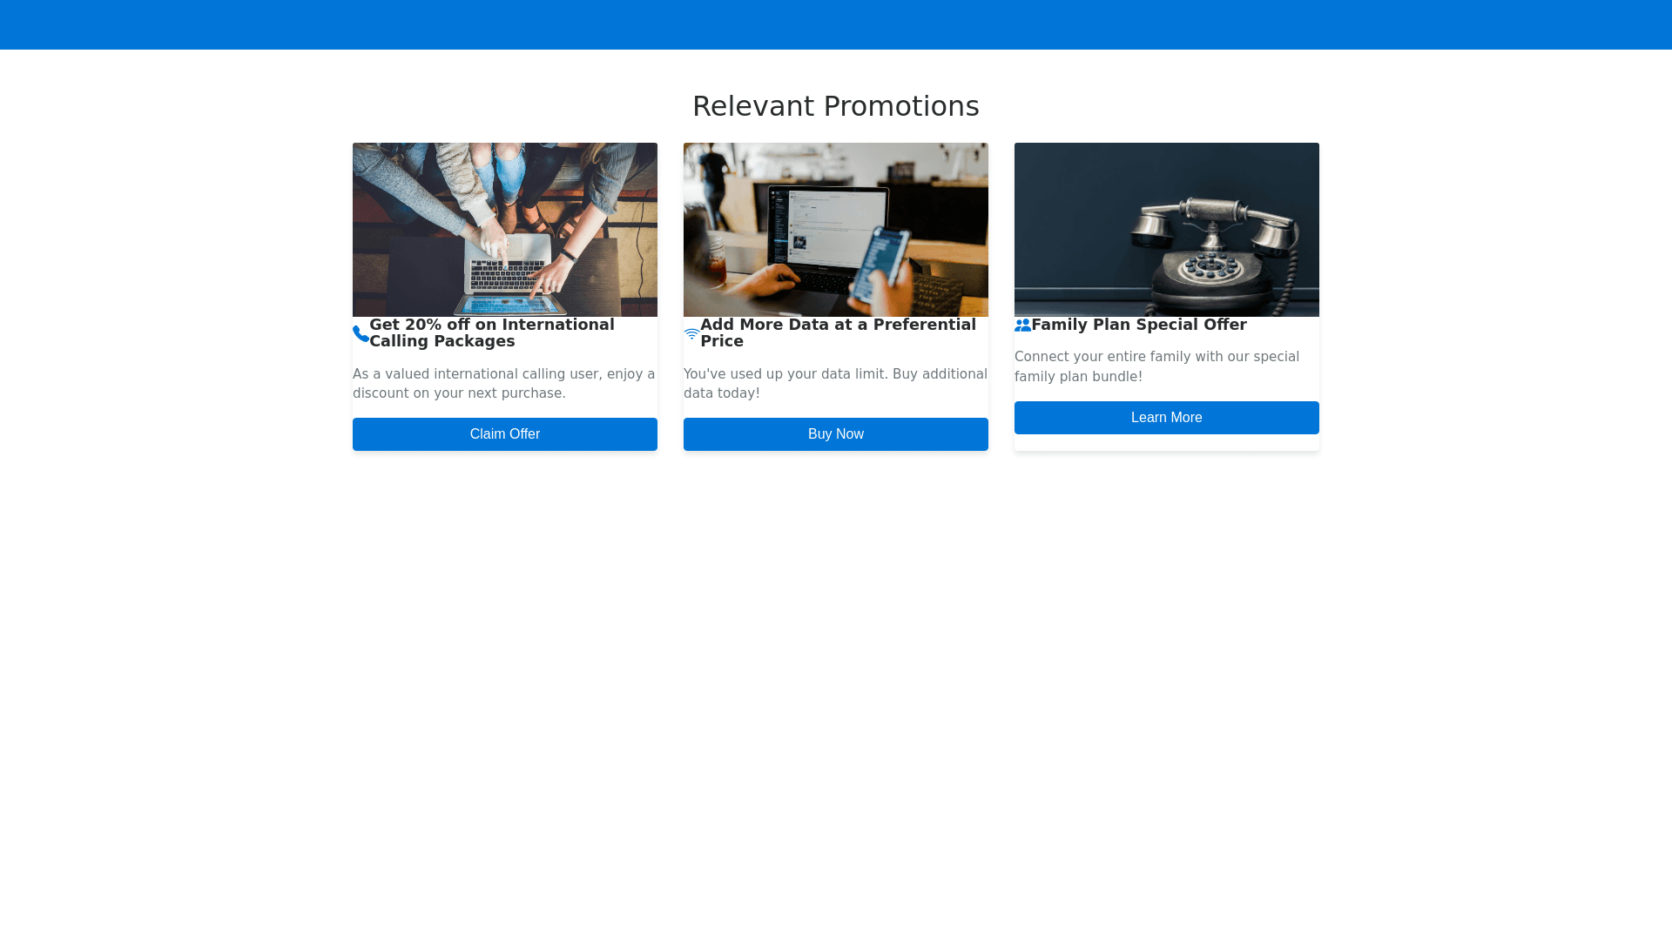This screenshot has height=940, width=1672.
Task: Click the 'Get 20% off on International Calling Packages' title
Action: 492,332
